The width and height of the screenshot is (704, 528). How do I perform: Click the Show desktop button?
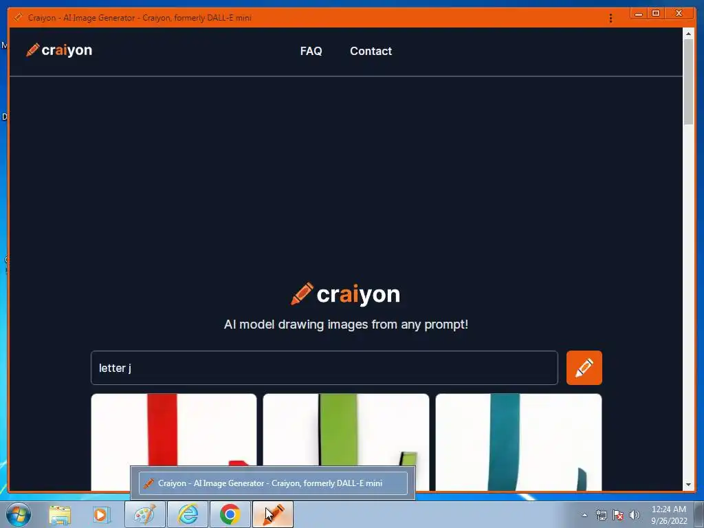699,514
